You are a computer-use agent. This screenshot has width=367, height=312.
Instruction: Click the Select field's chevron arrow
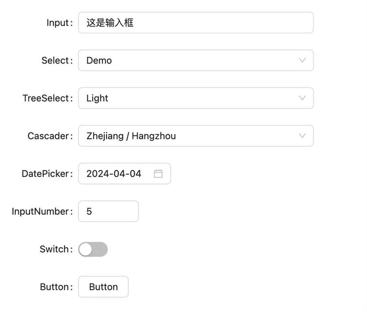click(302, 60)
